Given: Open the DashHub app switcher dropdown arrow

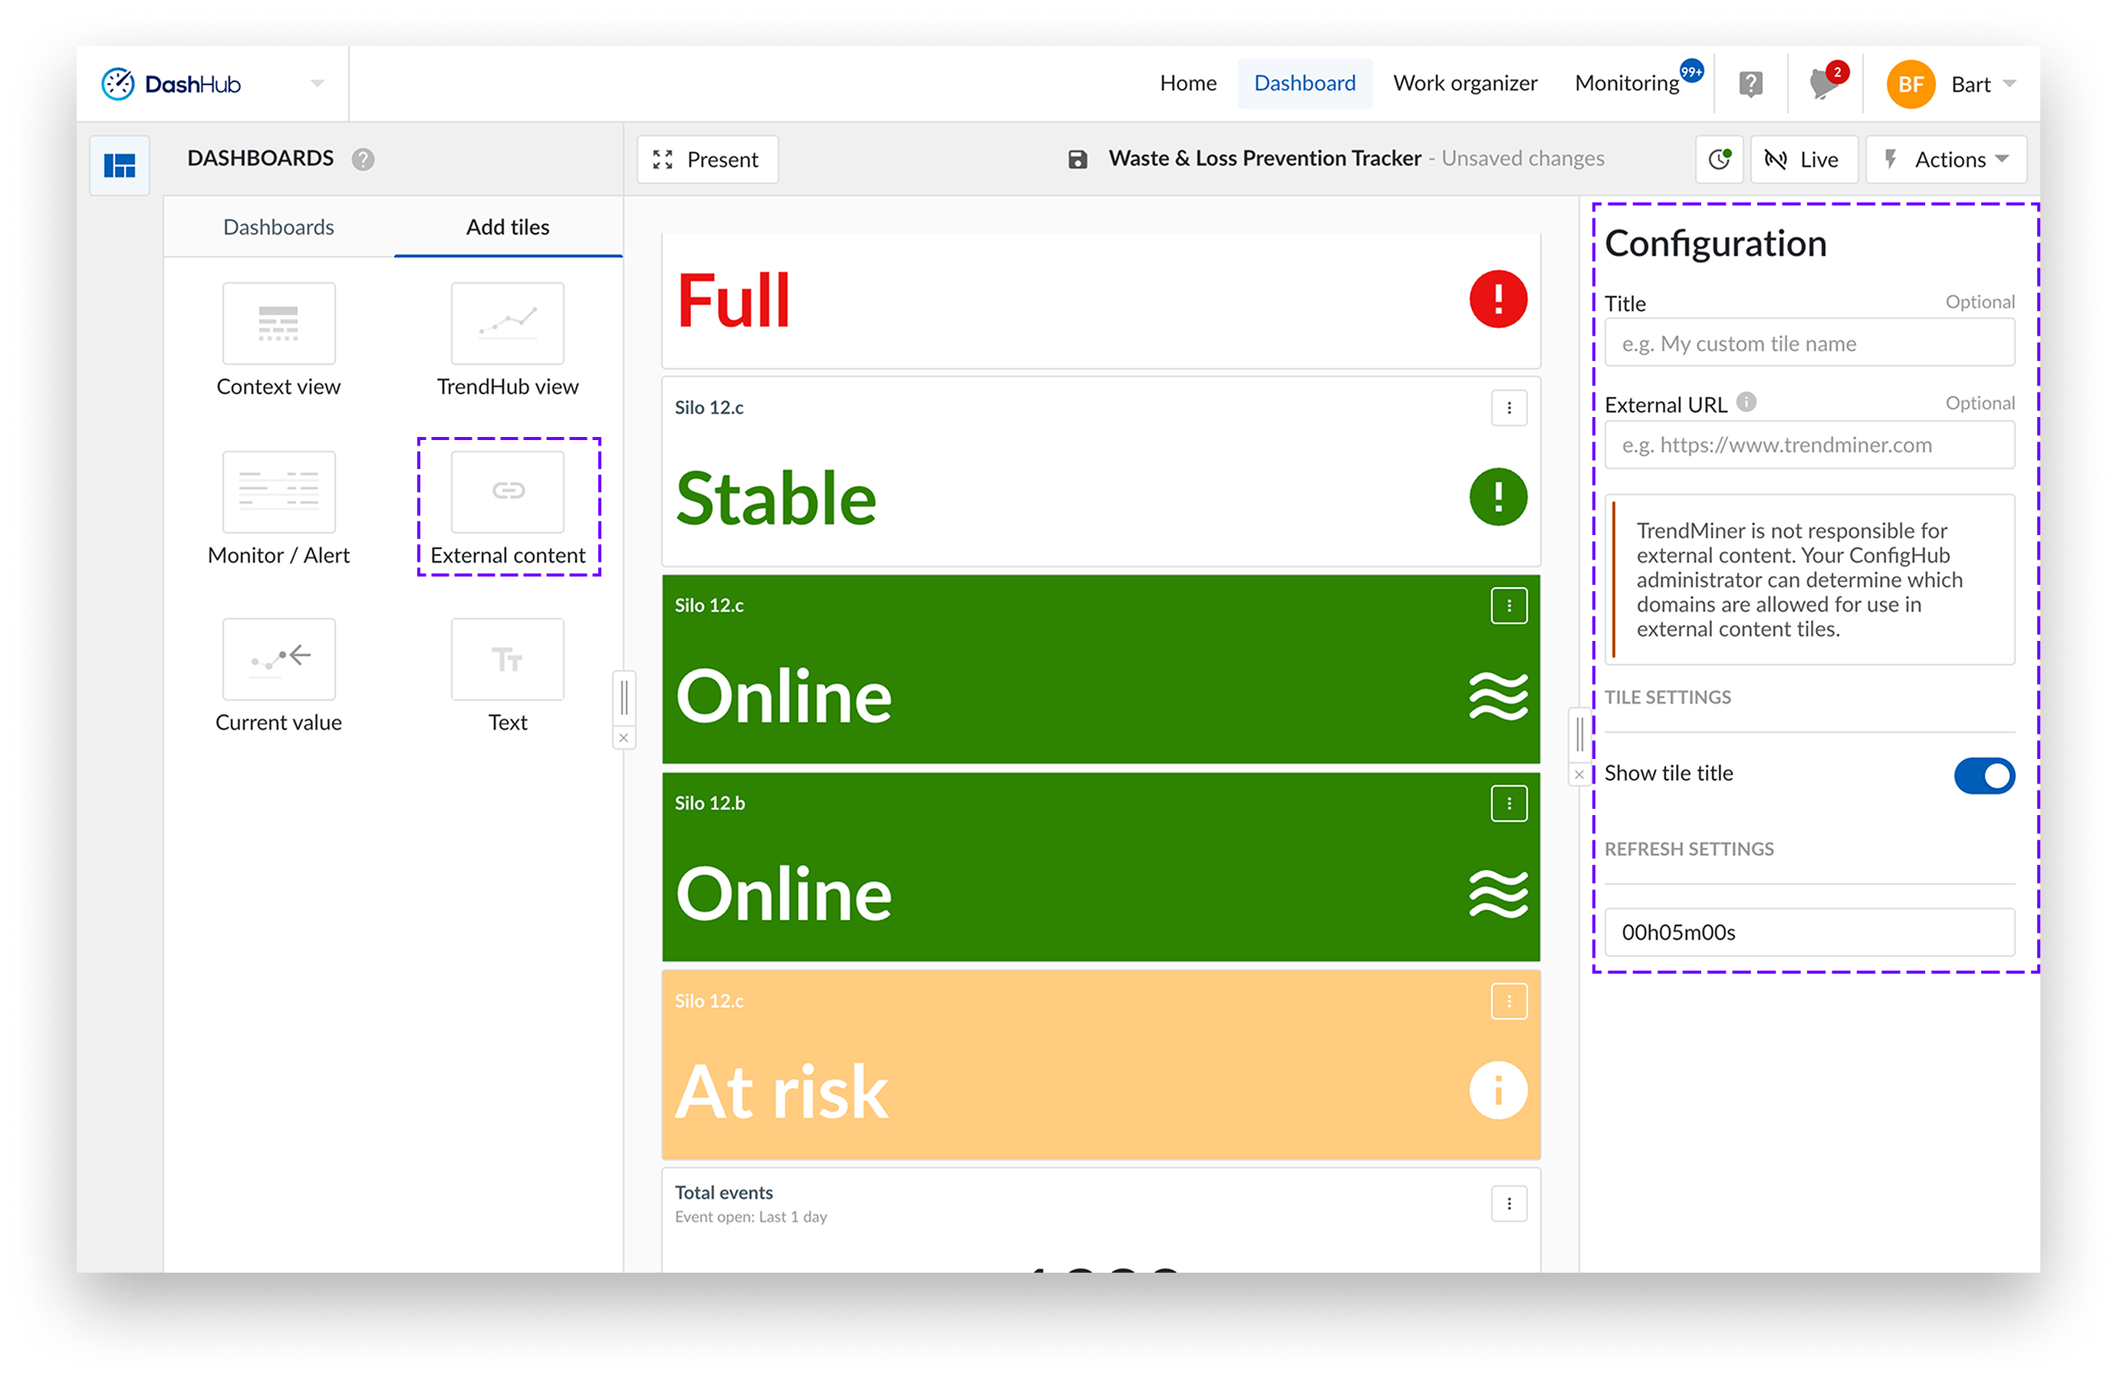Looking at the screenshot, I should pyautogui.click(x=318, y=84).
